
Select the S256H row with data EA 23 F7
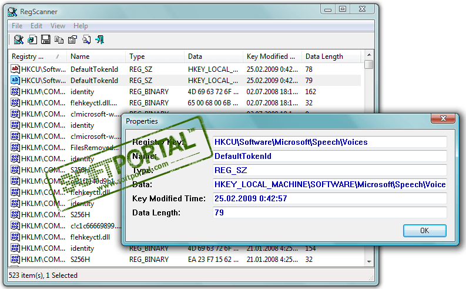pos(186,259)
